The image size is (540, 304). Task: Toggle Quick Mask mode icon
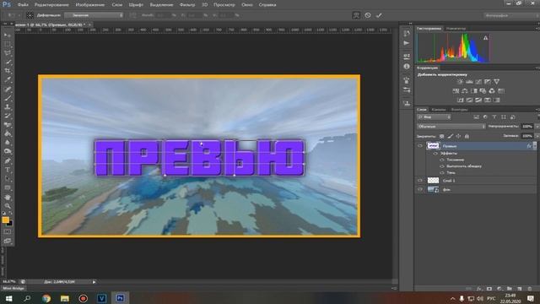(x=8, y=232)
